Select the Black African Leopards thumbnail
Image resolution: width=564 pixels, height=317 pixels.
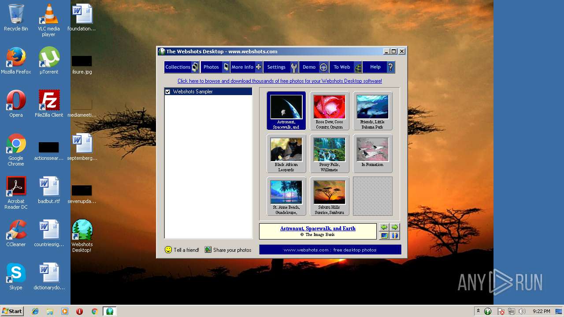286,153
